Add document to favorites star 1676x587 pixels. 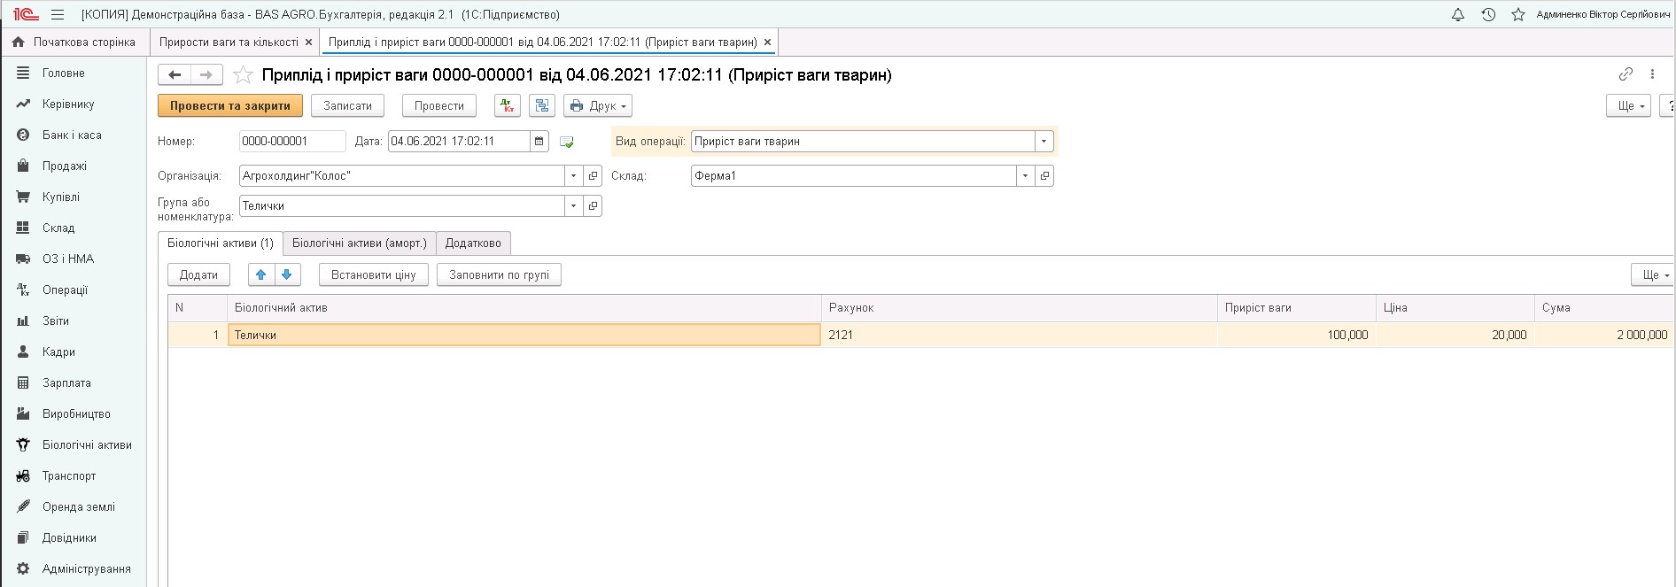(244, 75)
